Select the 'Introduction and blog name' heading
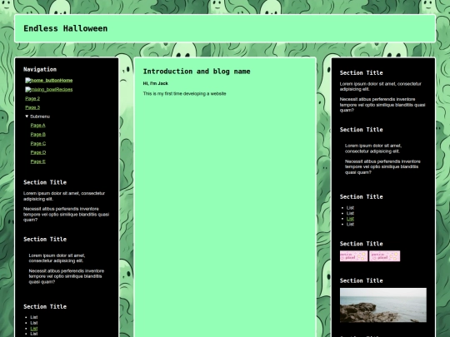The width and height of the screenshot is (450, 337). pyautogui.click(x=197, y=72)
